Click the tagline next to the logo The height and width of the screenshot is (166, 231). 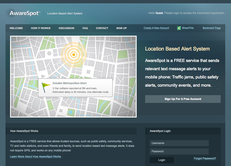tap(65, 13)
